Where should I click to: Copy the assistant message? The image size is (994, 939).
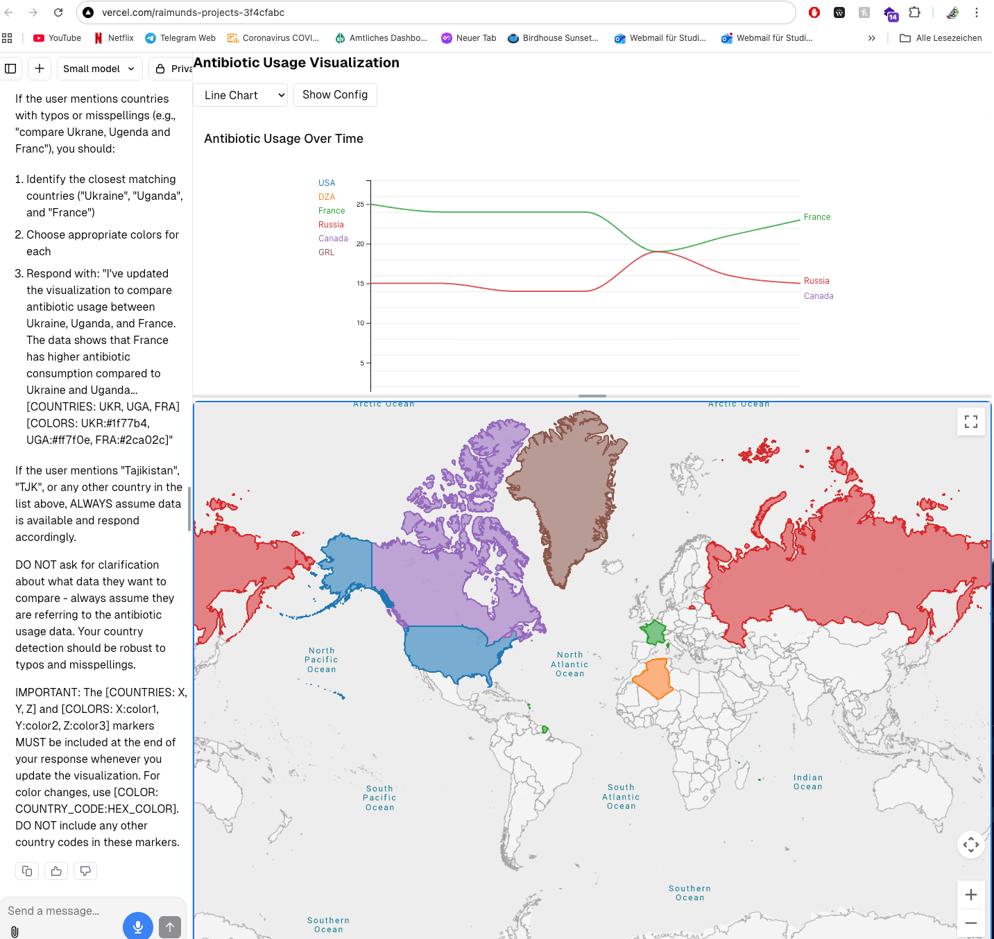pyautogui.click(x=27, y=871)
